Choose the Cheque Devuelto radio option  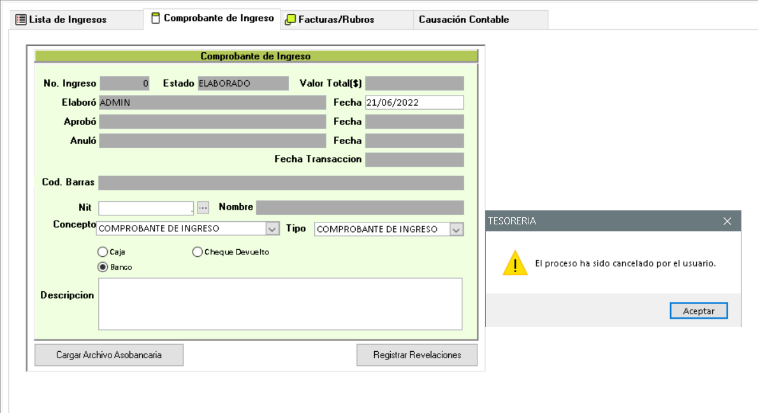(x=197, y=252)
